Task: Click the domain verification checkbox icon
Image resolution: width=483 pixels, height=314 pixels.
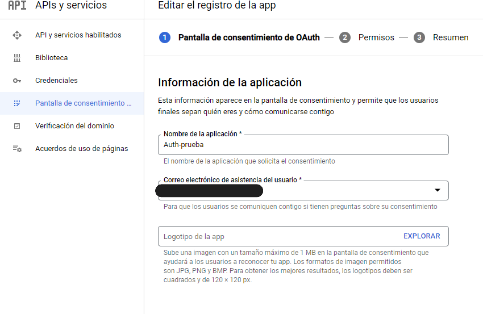Action: [x=17, y=126]
